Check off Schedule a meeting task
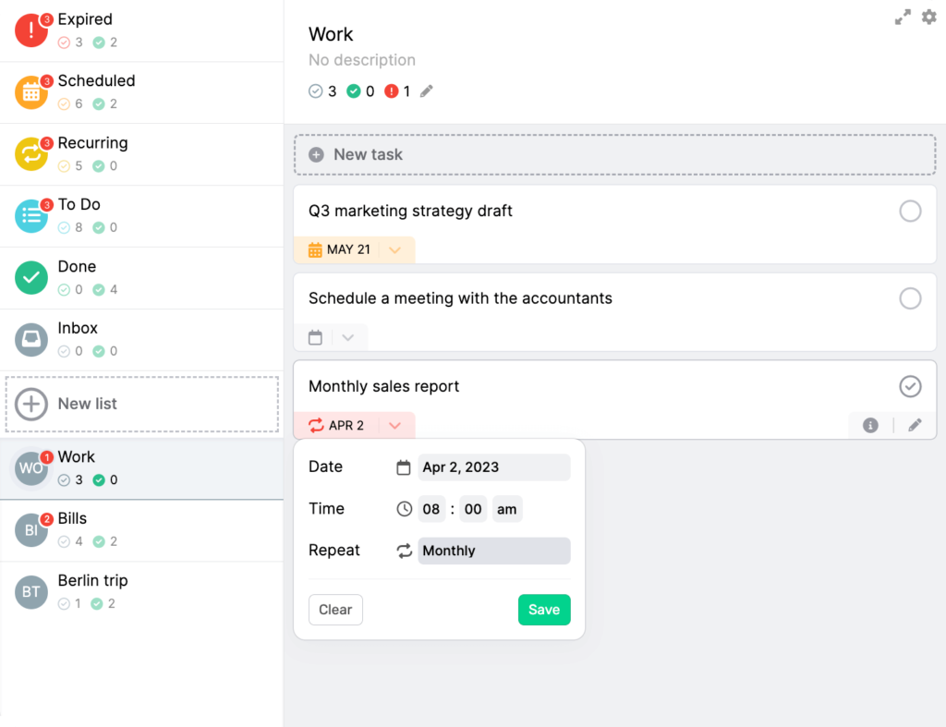The width and height of the screenshot is (946, 727). click(911, 298)
